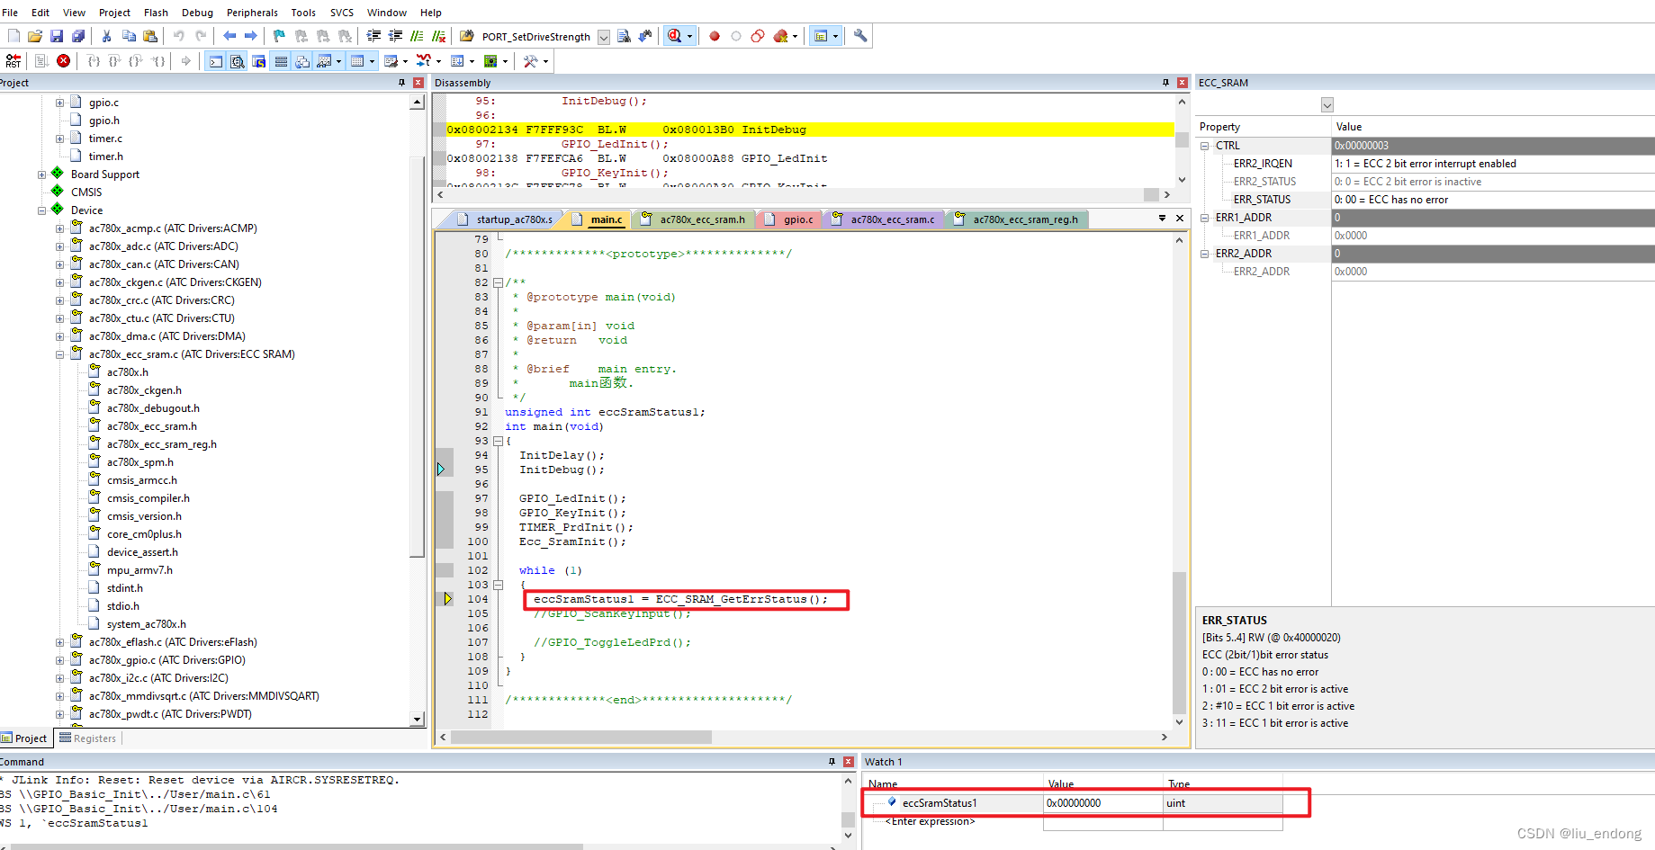
Task: Disable all breakpoints using the hollow red circles icon
Action: pos(758,36)
